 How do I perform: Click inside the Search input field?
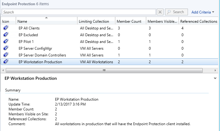(79, 12)
